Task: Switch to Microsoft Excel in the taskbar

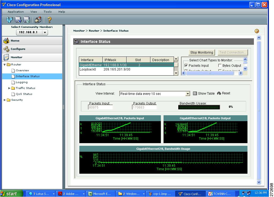Action: tap(101, 194)
